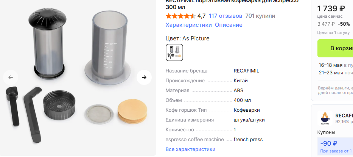Click the product title heading
The image size is (353, 157).
pos(232,5)
